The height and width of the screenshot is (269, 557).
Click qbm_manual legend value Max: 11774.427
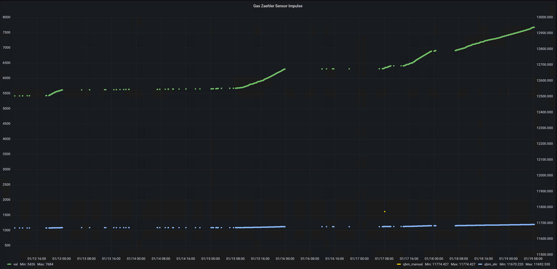(463, 264)
